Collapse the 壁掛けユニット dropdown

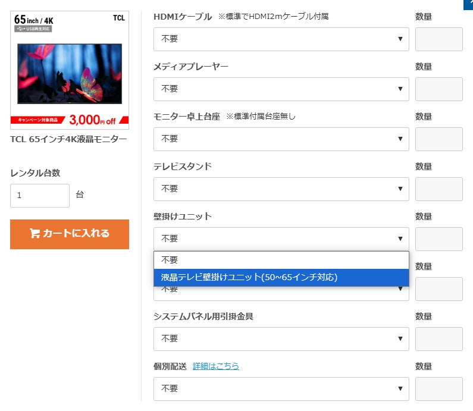tap(281, 239)
